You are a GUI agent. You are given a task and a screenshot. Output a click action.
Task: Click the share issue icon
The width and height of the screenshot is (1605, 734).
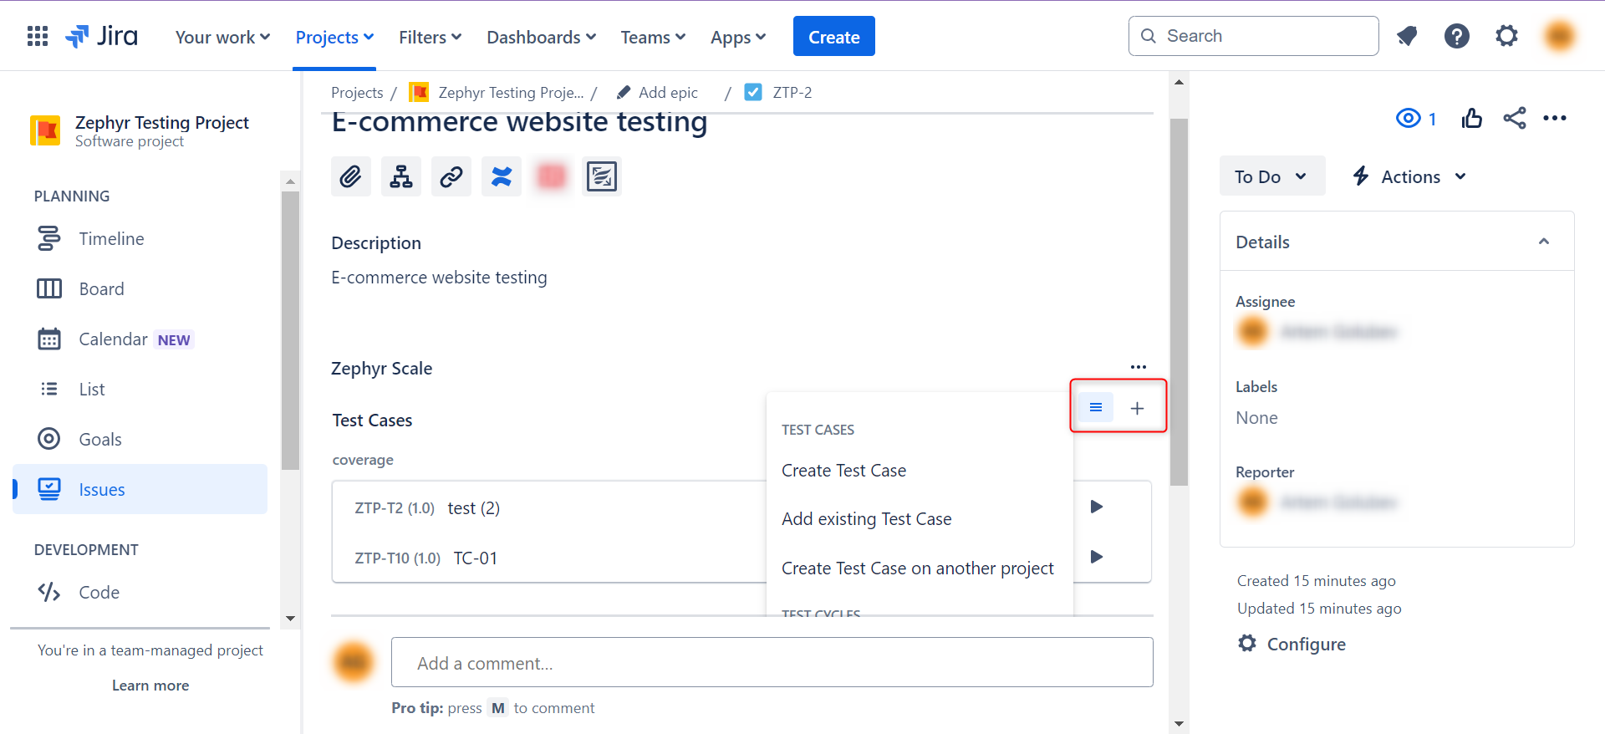1514,118
